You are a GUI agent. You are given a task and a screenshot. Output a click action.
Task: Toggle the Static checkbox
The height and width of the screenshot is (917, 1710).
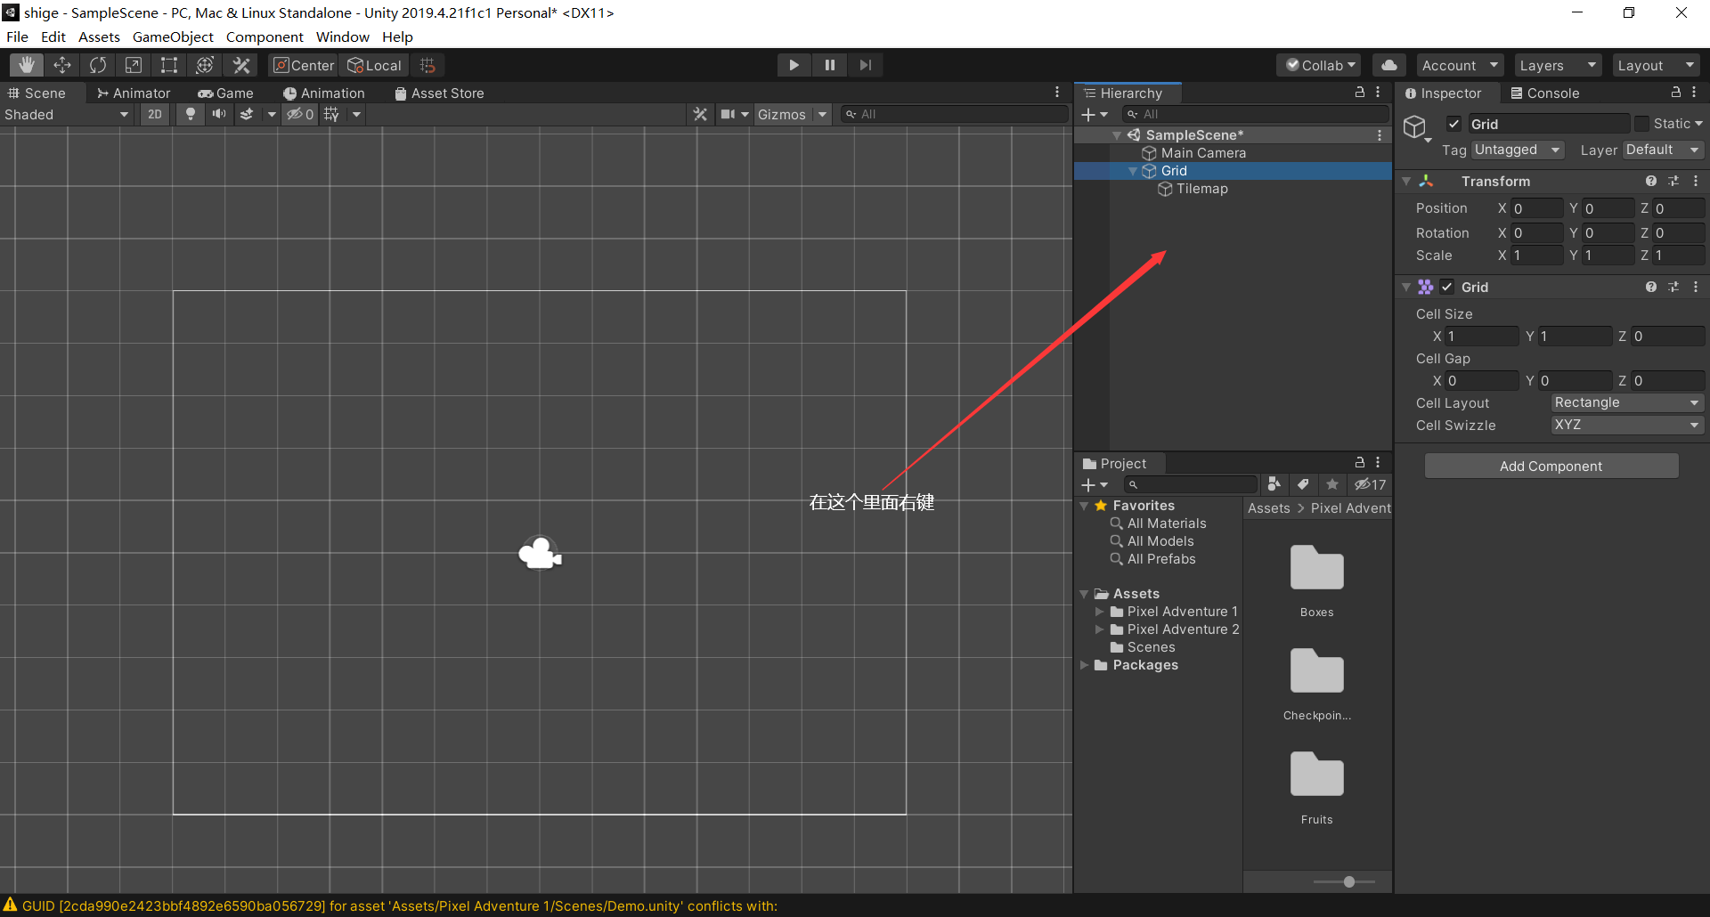coord(1641,124)
